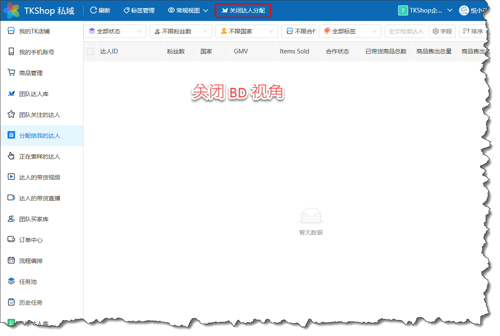Viewport: 500px width, 336px height.
Task: Open 历史任务 in sidebar
Action: (x=41, y=303)
